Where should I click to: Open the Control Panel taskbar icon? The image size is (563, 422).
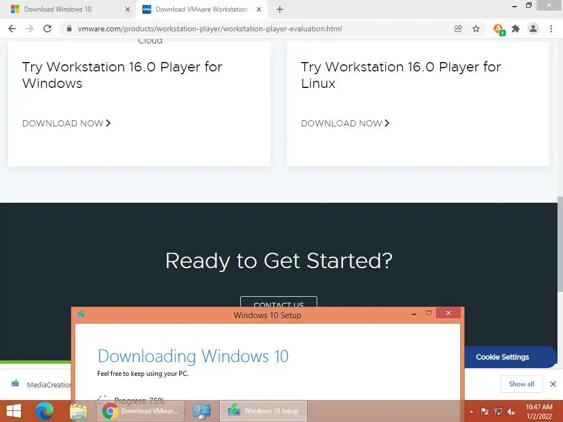click(x=201, y=411)
